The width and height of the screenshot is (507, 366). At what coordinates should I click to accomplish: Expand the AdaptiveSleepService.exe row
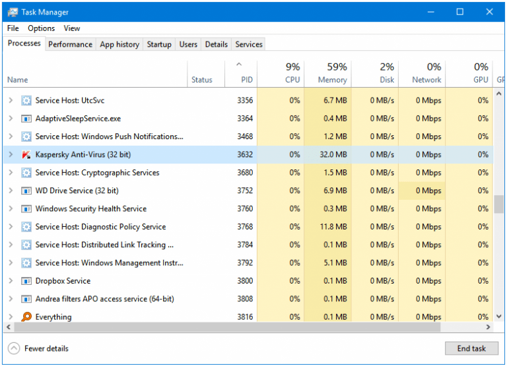[x=11, y=119]
